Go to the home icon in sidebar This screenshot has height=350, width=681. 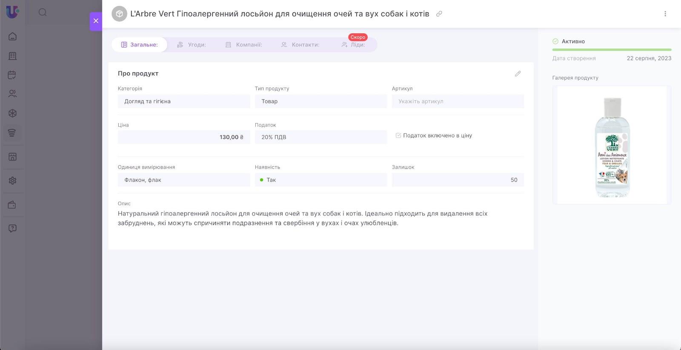12,36
